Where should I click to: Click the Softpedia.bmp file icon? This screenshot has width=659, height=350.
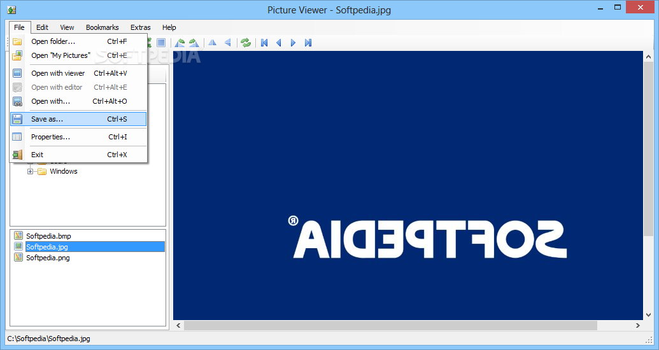[18, 235]
